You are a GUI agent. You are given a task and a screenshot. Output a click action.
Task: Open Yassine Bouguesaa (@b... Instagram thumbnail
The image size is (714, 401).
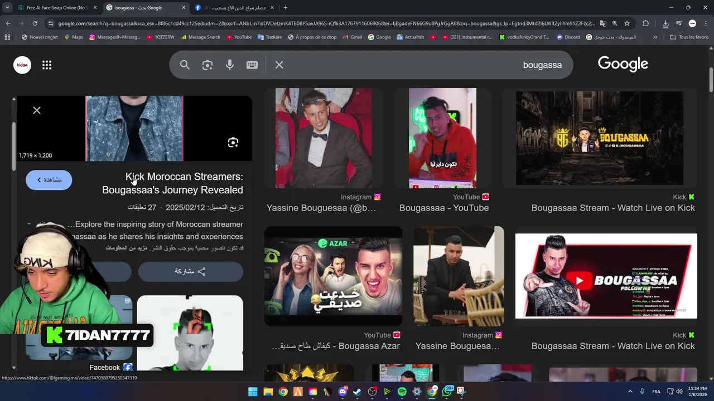[324, 138]
